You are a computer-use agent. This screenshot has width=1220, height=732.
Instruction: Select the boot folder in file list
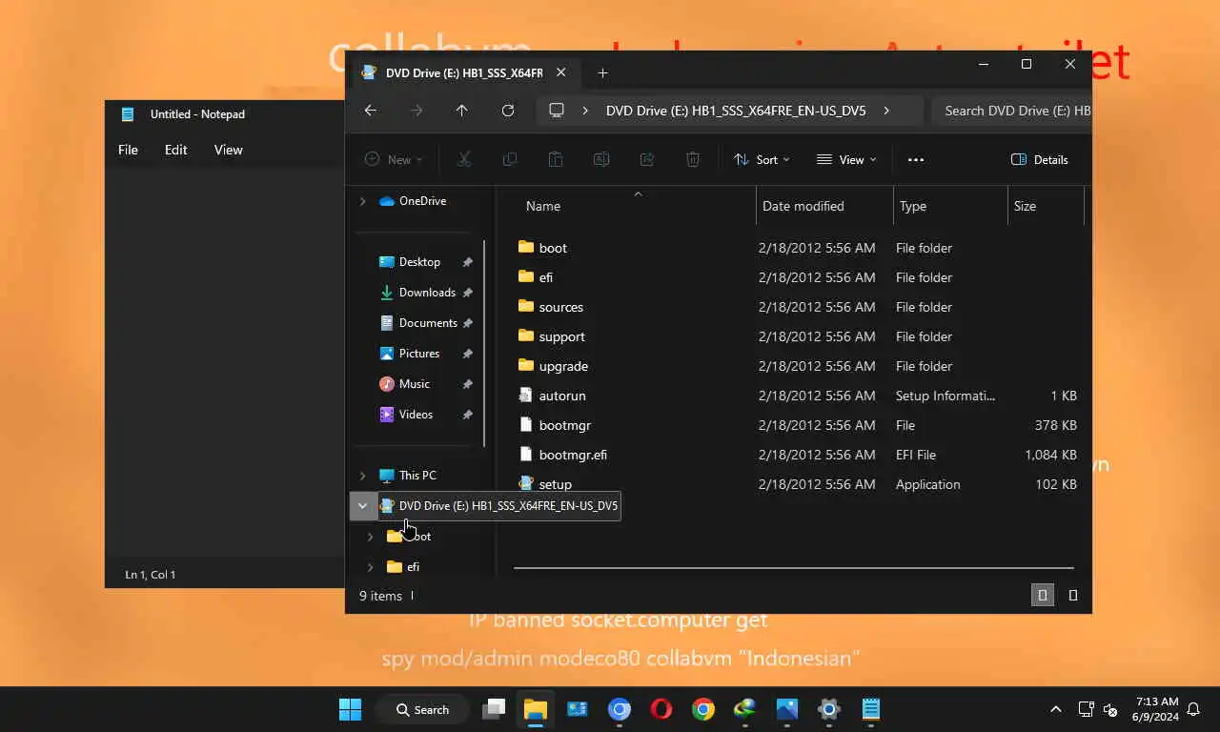553,248
